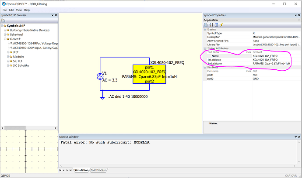Open the Symbol & IP Browser panel options arrow
Viewport: 302px width, 178px height.
point(53,15)
